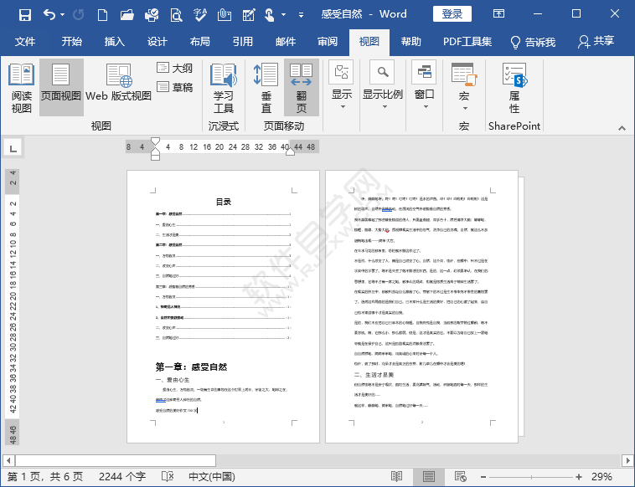Click the Sign in (登录) button

click(x=452, y=13)
